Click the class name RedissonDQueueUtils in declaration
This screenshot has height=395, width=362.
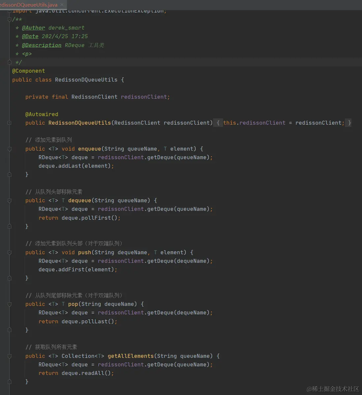[x=86, y=80]
